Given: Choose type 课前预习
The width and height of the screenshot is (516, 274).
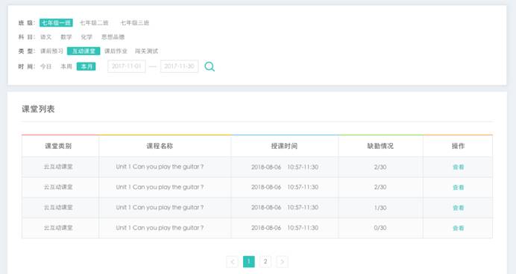Looking at the screenshot, I should [51, 51].
